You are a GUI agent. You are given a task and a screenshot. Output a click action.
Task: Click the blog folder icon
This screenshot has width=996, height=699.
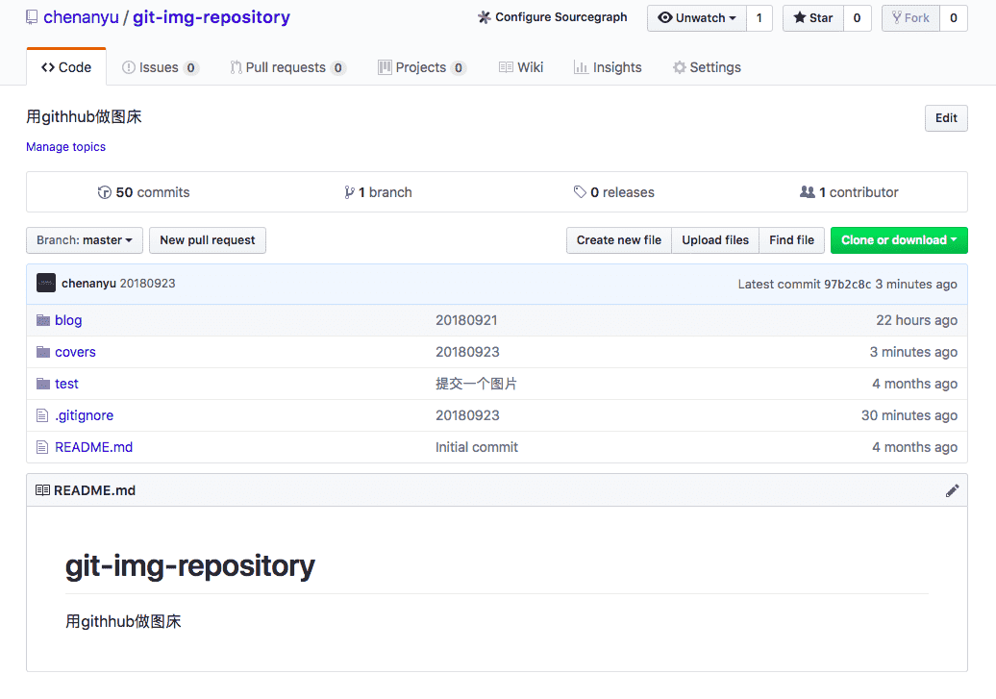tap(43, 320)
